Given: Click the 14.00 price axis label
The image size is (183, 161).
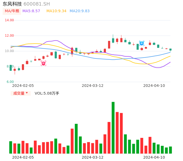Looking at the screenshot, I should point(9,20).
